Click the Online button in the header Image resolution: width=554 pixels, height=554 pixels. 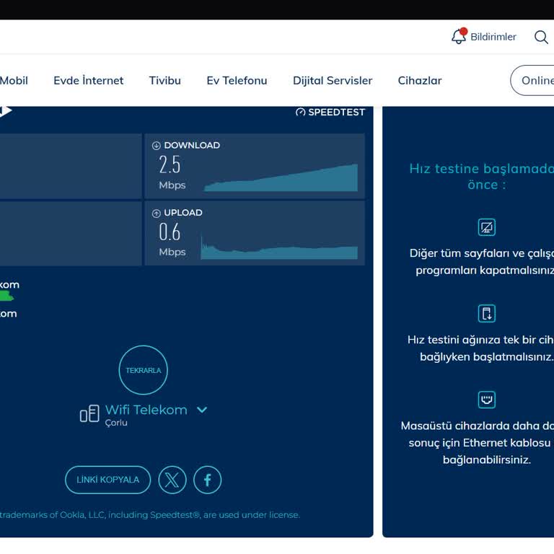(532, 80)
